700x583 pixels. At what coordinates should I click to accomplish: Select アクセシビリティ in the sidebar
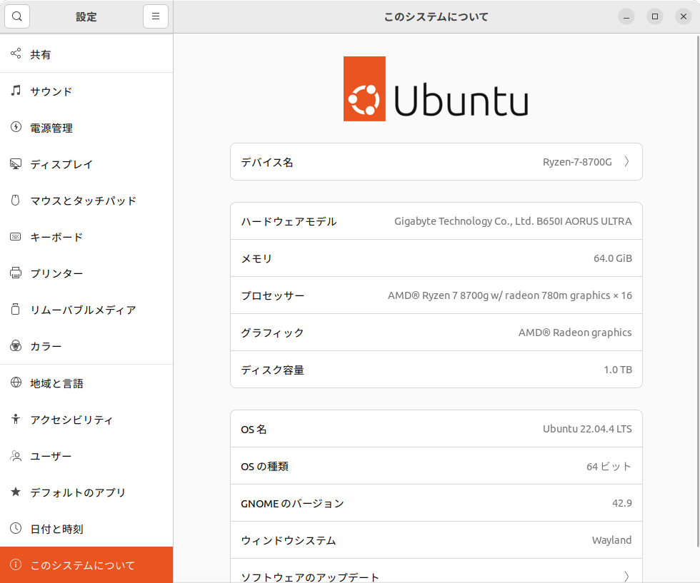tap(86, 420)
